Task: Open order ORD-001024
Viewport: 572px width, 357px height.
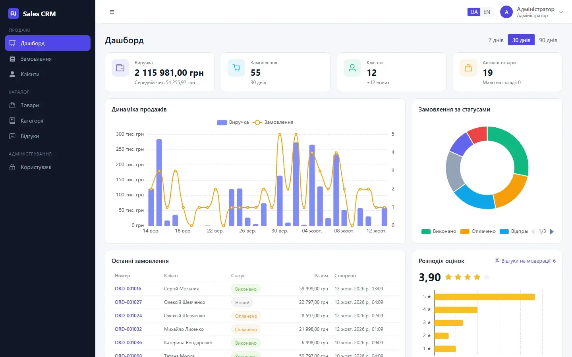Action: click(128, 316)
